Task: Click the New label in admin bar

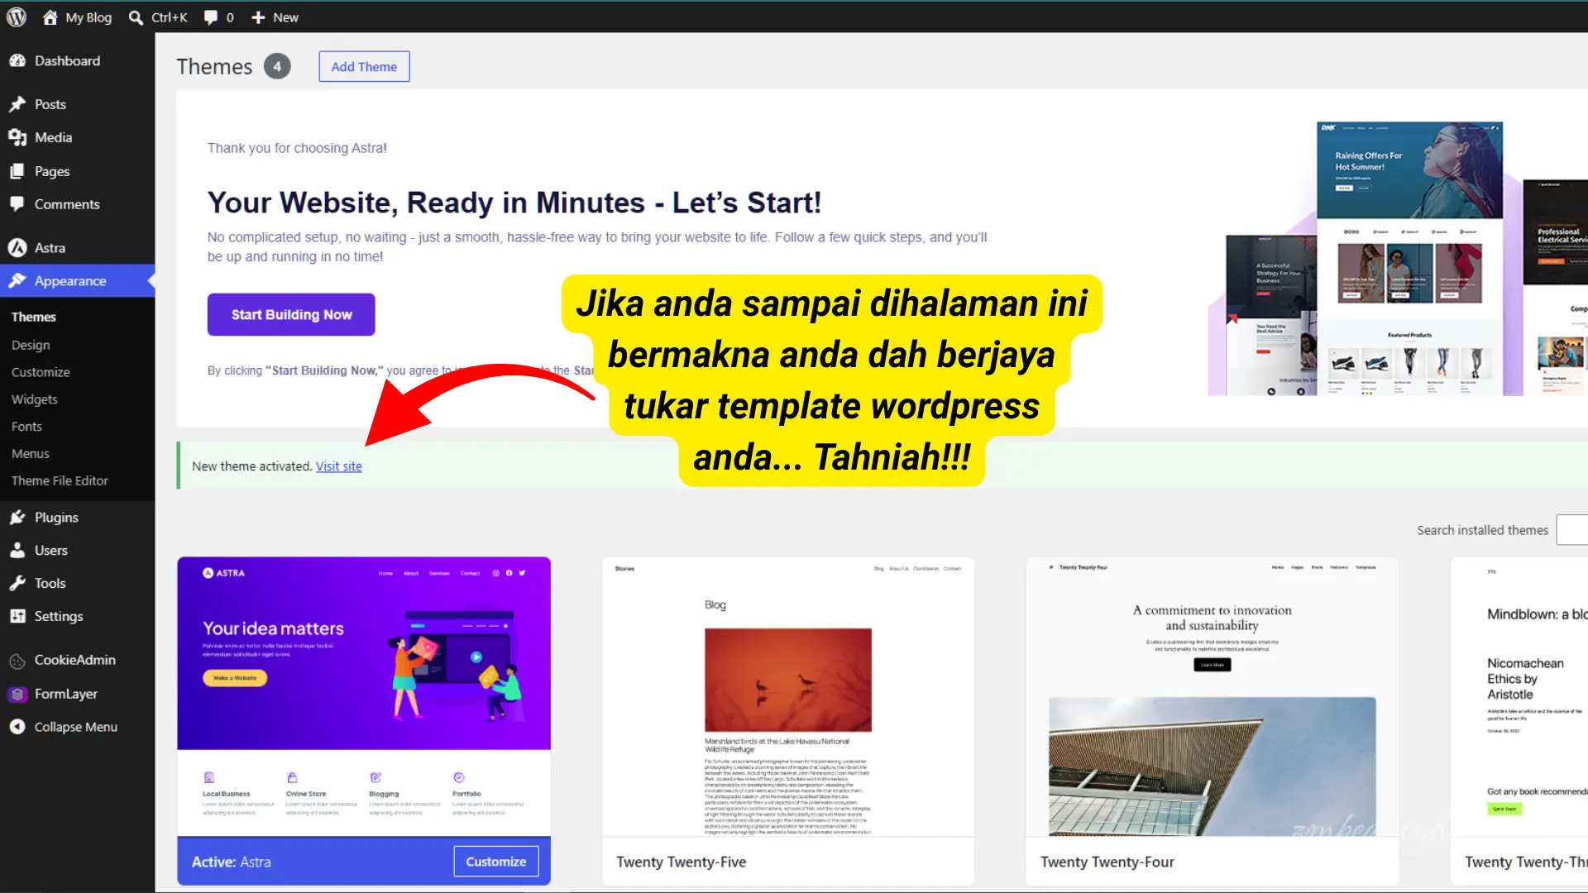Action: [x=285, y=17]
